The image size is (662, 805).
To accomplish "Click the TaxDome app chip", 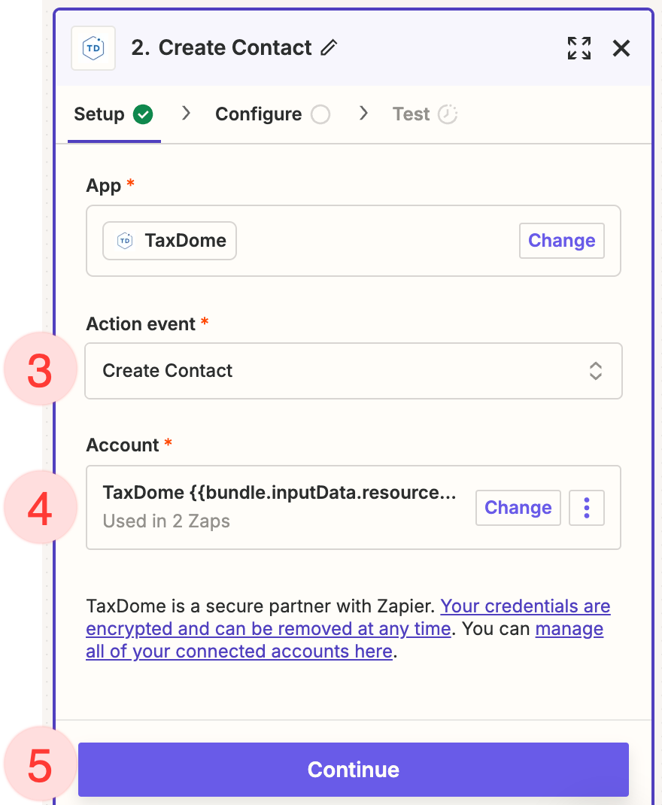I will (x=170, y=241).
